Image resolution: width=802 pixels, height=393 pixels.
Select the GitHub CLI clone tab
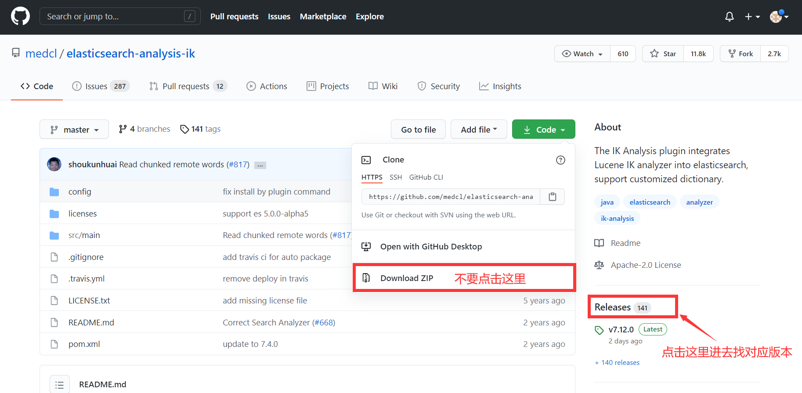point(426,177)
